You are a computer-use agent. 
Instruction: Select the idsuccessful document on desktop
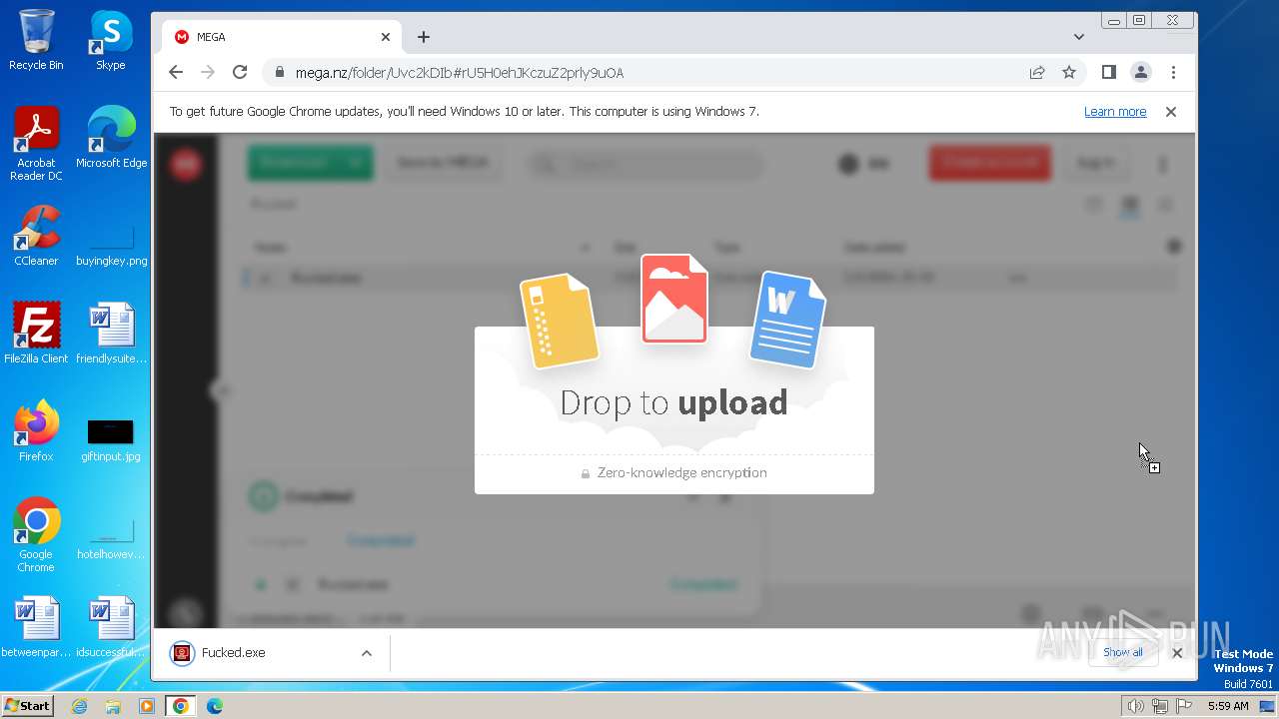(111, 626)
